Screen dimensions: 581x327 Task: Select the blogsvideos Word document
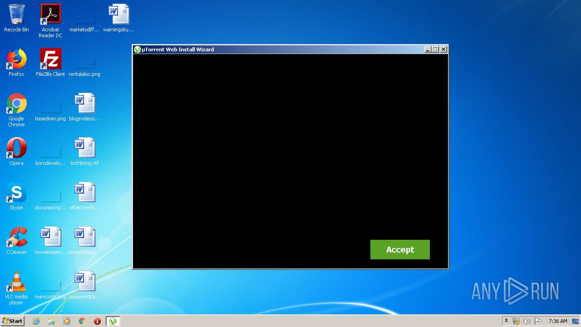84,107
